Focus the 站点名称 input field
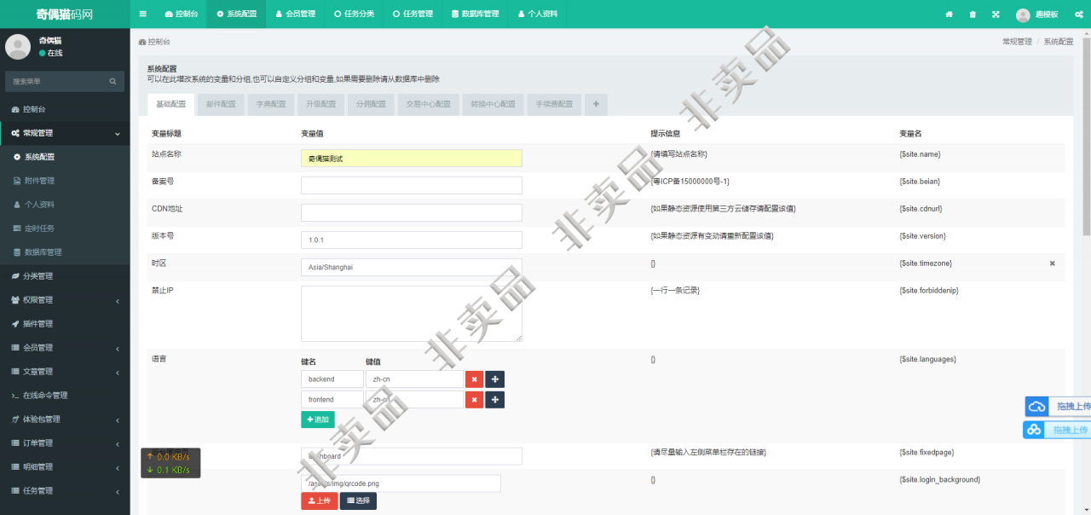The height and width of the screenshot is (515, 1091). tap(412, 158)
